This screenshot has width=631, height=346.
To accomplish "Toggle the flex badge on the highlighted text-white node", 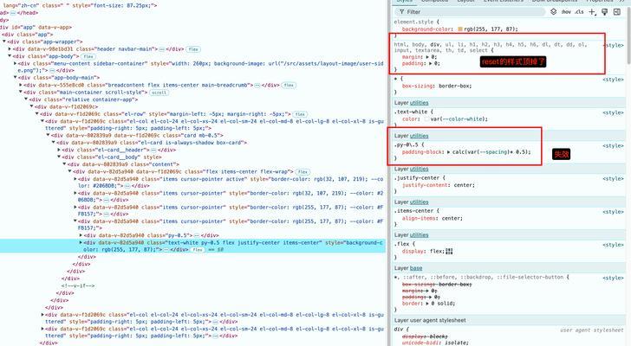I will [x=198, y=250].
